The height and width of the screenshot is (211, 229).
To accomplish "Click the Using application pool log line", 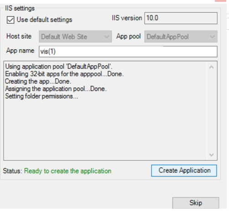I will click(59, 67).
